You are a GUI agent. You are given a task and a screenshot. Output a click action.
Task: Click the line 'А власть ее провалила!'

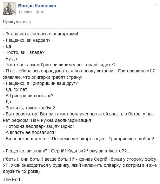[x=29, y=132]
